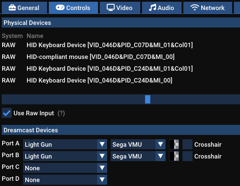
Task: Open the Port A device type dropdown
Action: pos(65,145)
